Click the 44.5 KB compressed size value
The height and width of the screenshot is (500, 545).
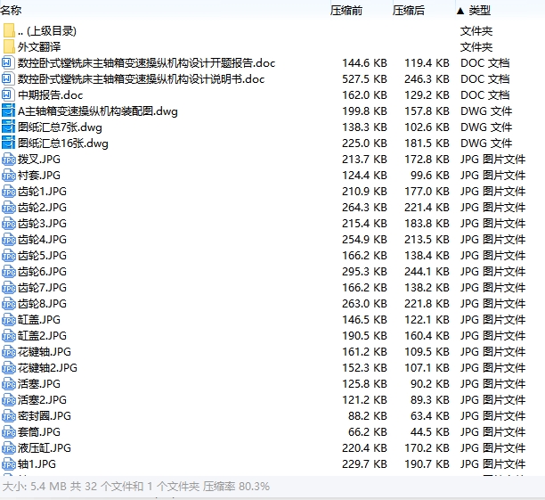[x=430, y=431]
